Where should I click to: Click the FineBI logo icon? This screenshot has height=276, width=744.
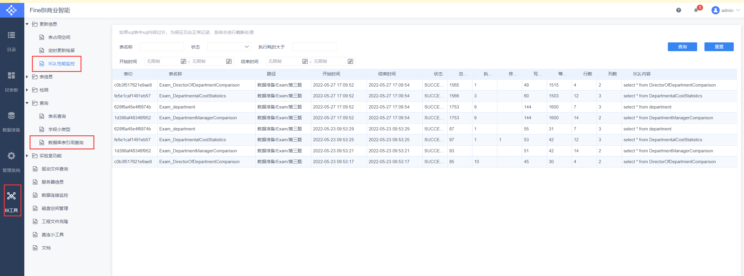pos(11,10)
